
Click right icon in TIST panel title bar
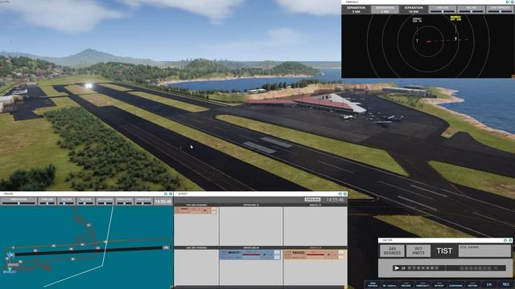pos(510,241)
